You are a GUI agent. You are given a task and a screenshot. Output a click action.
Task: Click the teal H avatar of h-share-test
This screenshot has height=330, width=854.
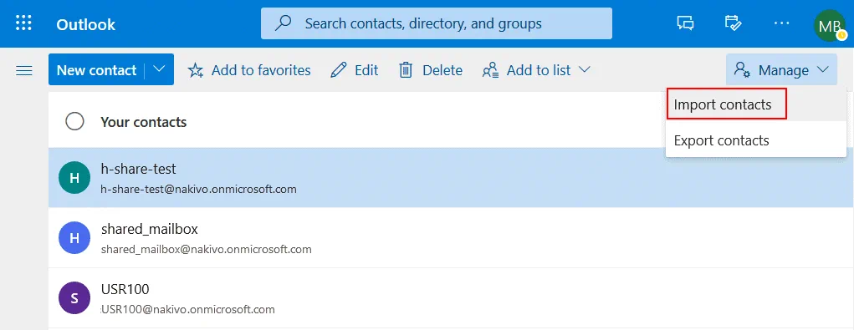click(x=74, y=177)
